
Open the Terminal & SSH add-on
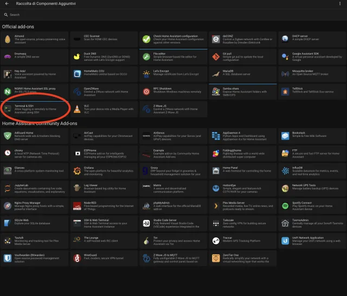(x=36, y=109)
